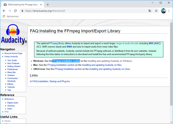Maximize the Chrome window

point(161,3)
